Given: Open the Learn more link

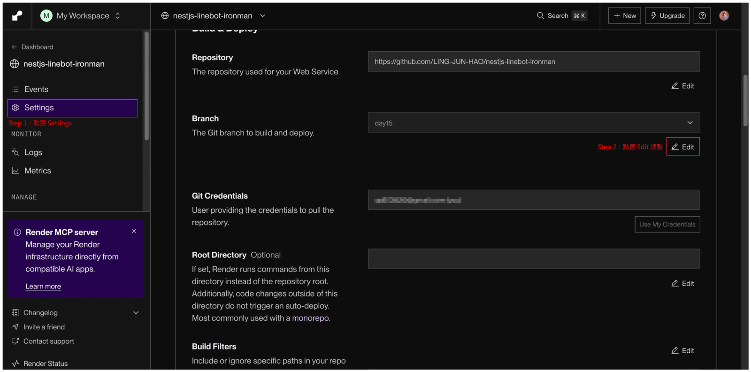Looking at the screenshot, I should (43, 287).
